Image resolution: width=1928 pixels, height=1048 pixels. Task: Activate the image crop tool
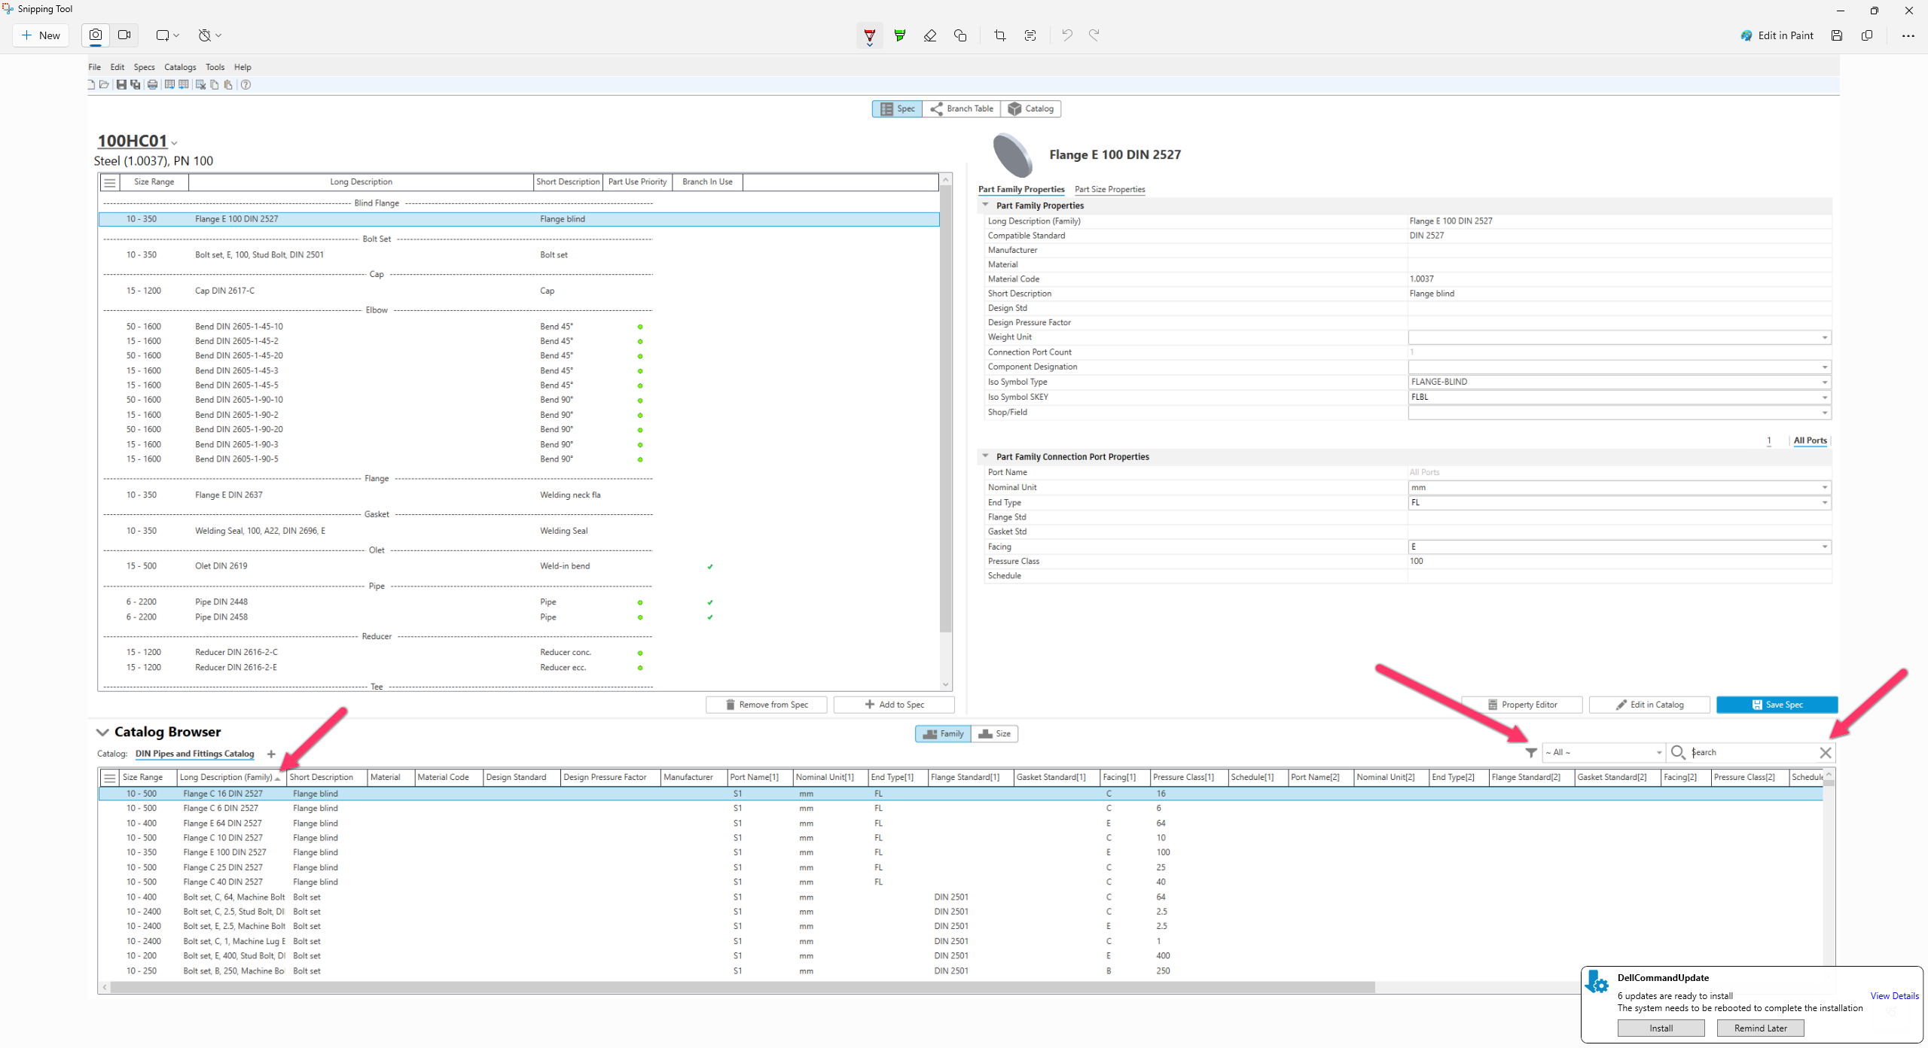1000,35
